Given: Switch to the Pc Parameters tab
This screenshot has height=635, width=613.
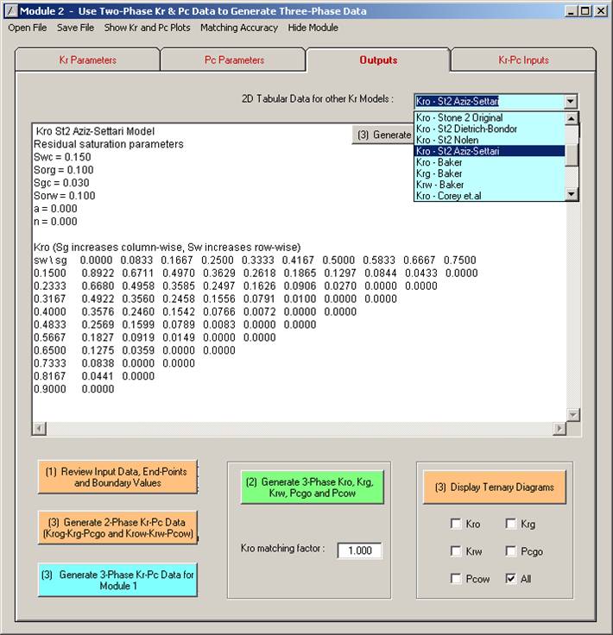Looking at the screenshot, I should [x=234, y=60].
